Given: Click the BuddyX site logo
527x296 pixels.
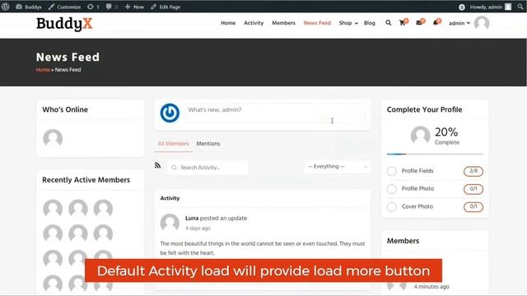Looking at the screenshot, I should tap(64, 24).
